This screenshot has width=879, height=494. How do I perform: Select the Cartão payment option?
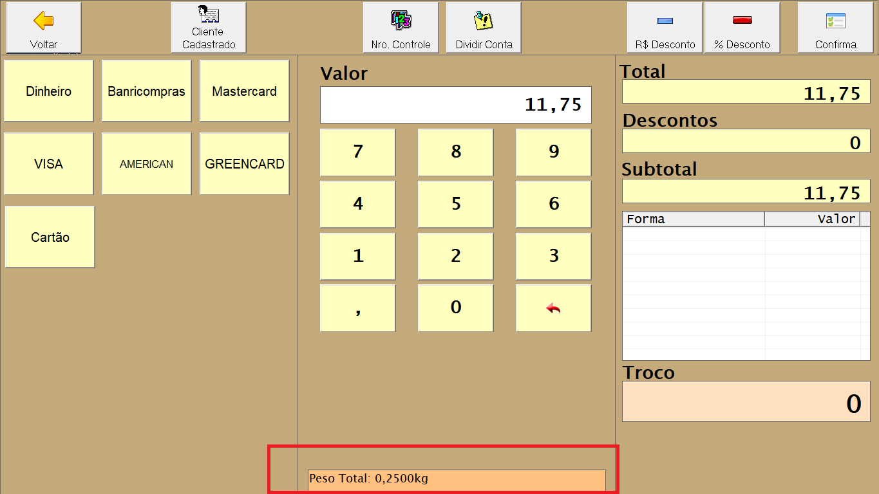click(50, 237)
